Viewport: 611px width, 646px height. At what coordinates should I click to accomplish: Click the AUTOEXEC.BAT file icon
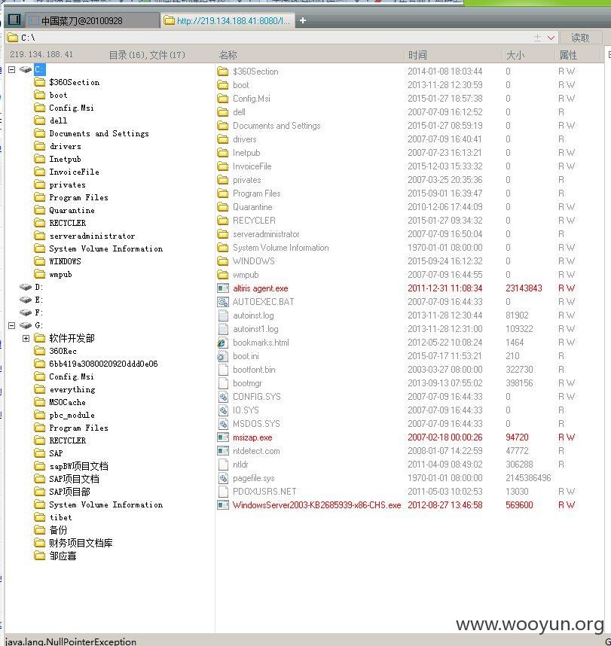coord(223,302)
